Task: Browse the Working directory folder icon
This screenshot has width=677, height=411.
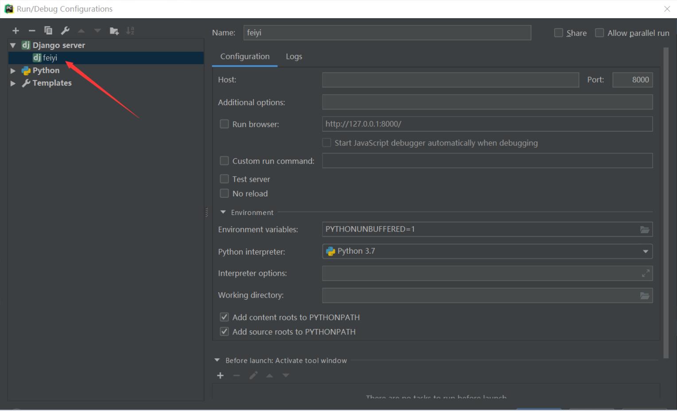Action: tap(645, 296)
